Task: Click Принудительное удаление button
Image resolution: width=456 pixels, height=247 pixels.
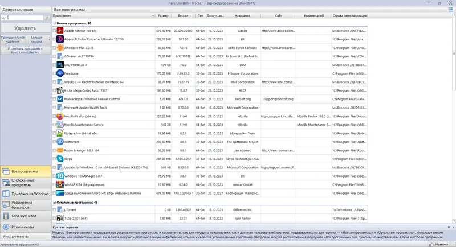Action: (x=13, y=39)
